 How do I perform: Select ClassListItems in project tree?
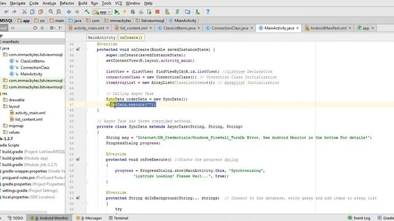pyautogui.click(x=33, y=61)
